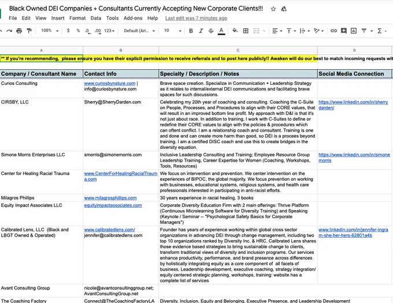The width and height of the screenshot is (393, 303).
Task: Insert chart via toolbar icon
Action: 354,31
